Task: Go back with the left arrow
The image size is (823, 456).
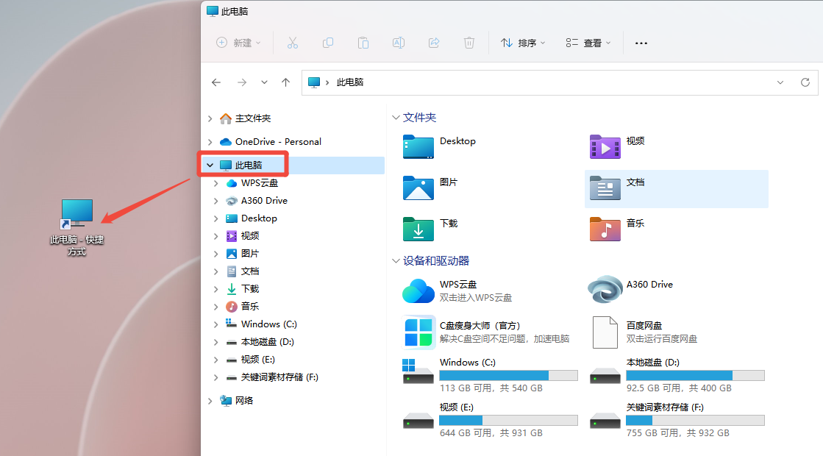Action: tap(216, 82)
